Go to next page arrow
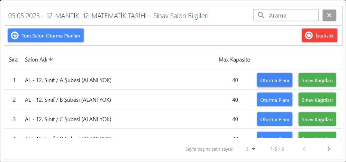 point(329,149)
